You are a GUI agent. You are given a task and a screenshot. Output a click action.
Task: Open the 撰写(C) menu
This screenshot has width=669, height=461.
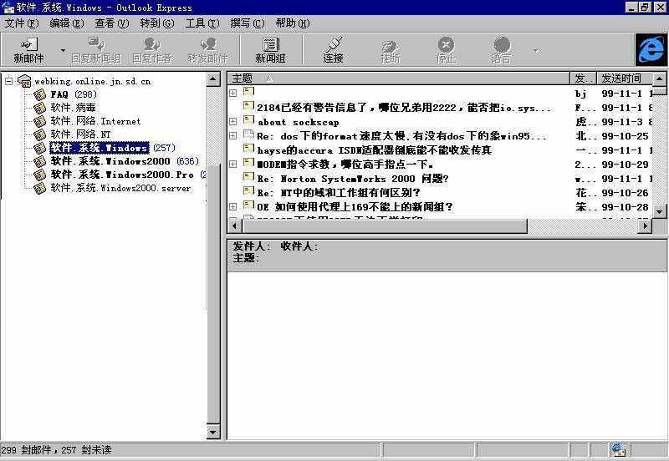(248, 23)
